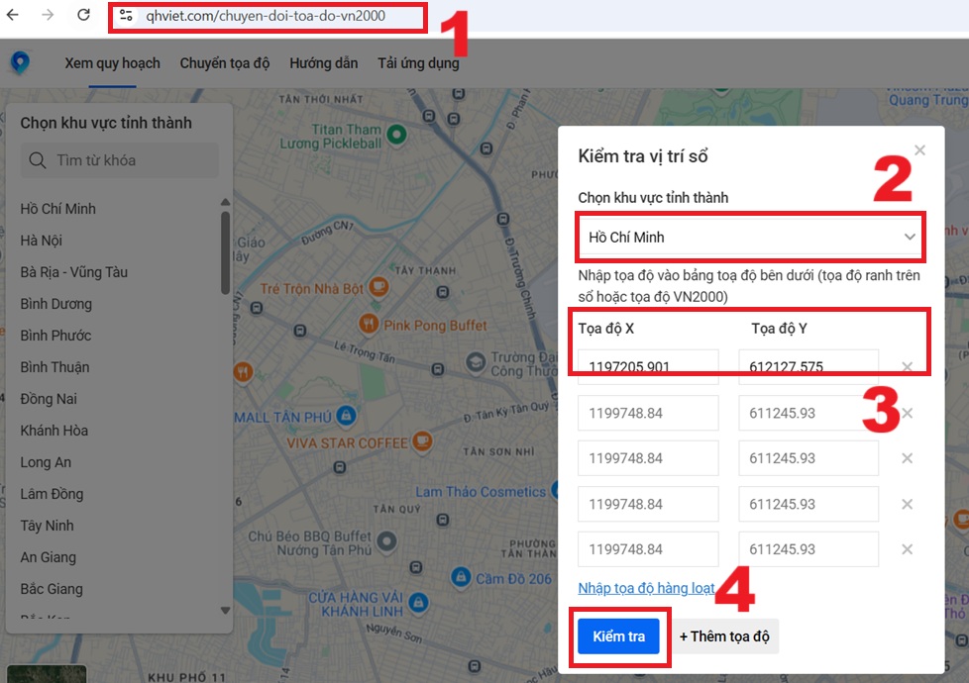The height and width of the screenshot is (683, 969).
Task: Open the Hướng dẫn menu
Action: [324, 63]
